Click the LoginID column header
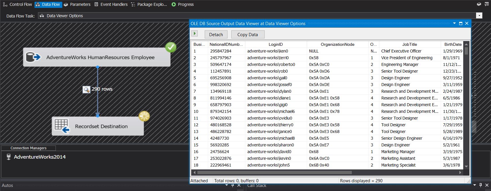Viewport: 491px width, 191px height. tap(276, 44)
